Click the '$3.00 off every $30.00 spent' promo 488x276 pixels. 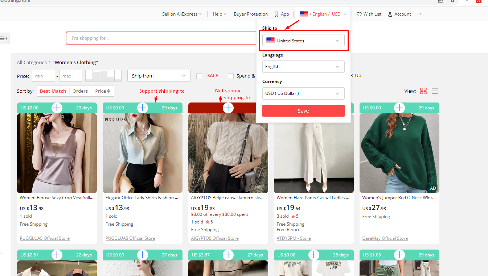tap(220, 214)
